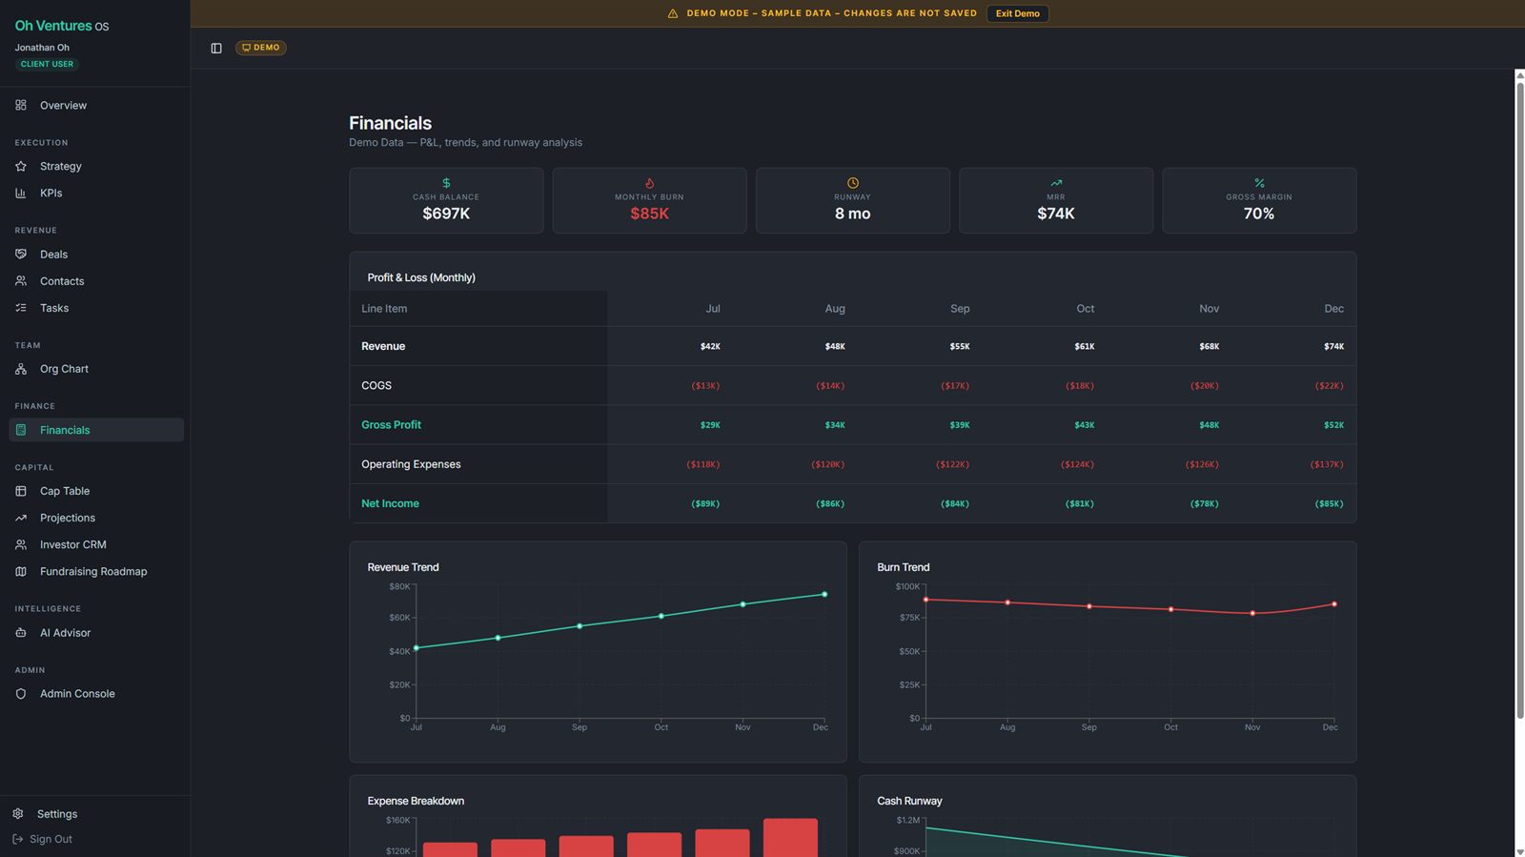Click the Net Income row label
Image resolution: width=1525 pixels, height=857 pixels.
(x=390, y=503)
